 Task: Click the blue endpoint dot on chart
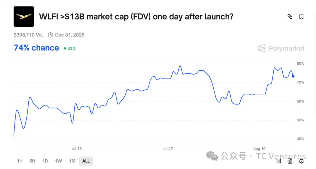pos(293,76)
